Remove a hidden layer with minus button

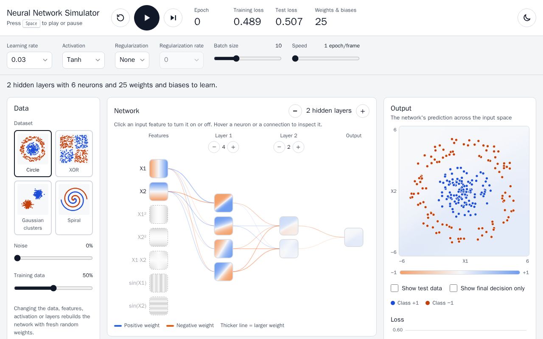(295, 111)
